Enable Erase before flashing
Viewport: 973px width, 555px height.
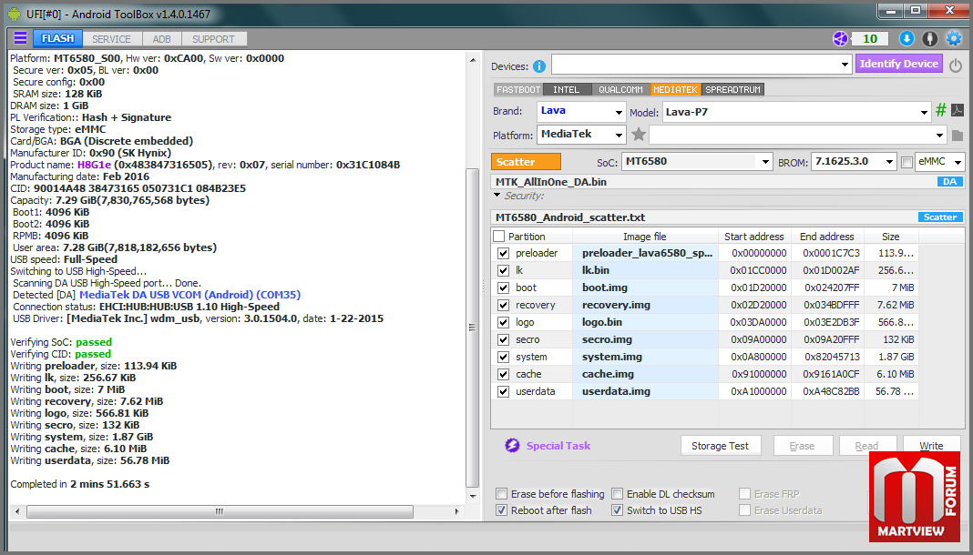(501, 494)
